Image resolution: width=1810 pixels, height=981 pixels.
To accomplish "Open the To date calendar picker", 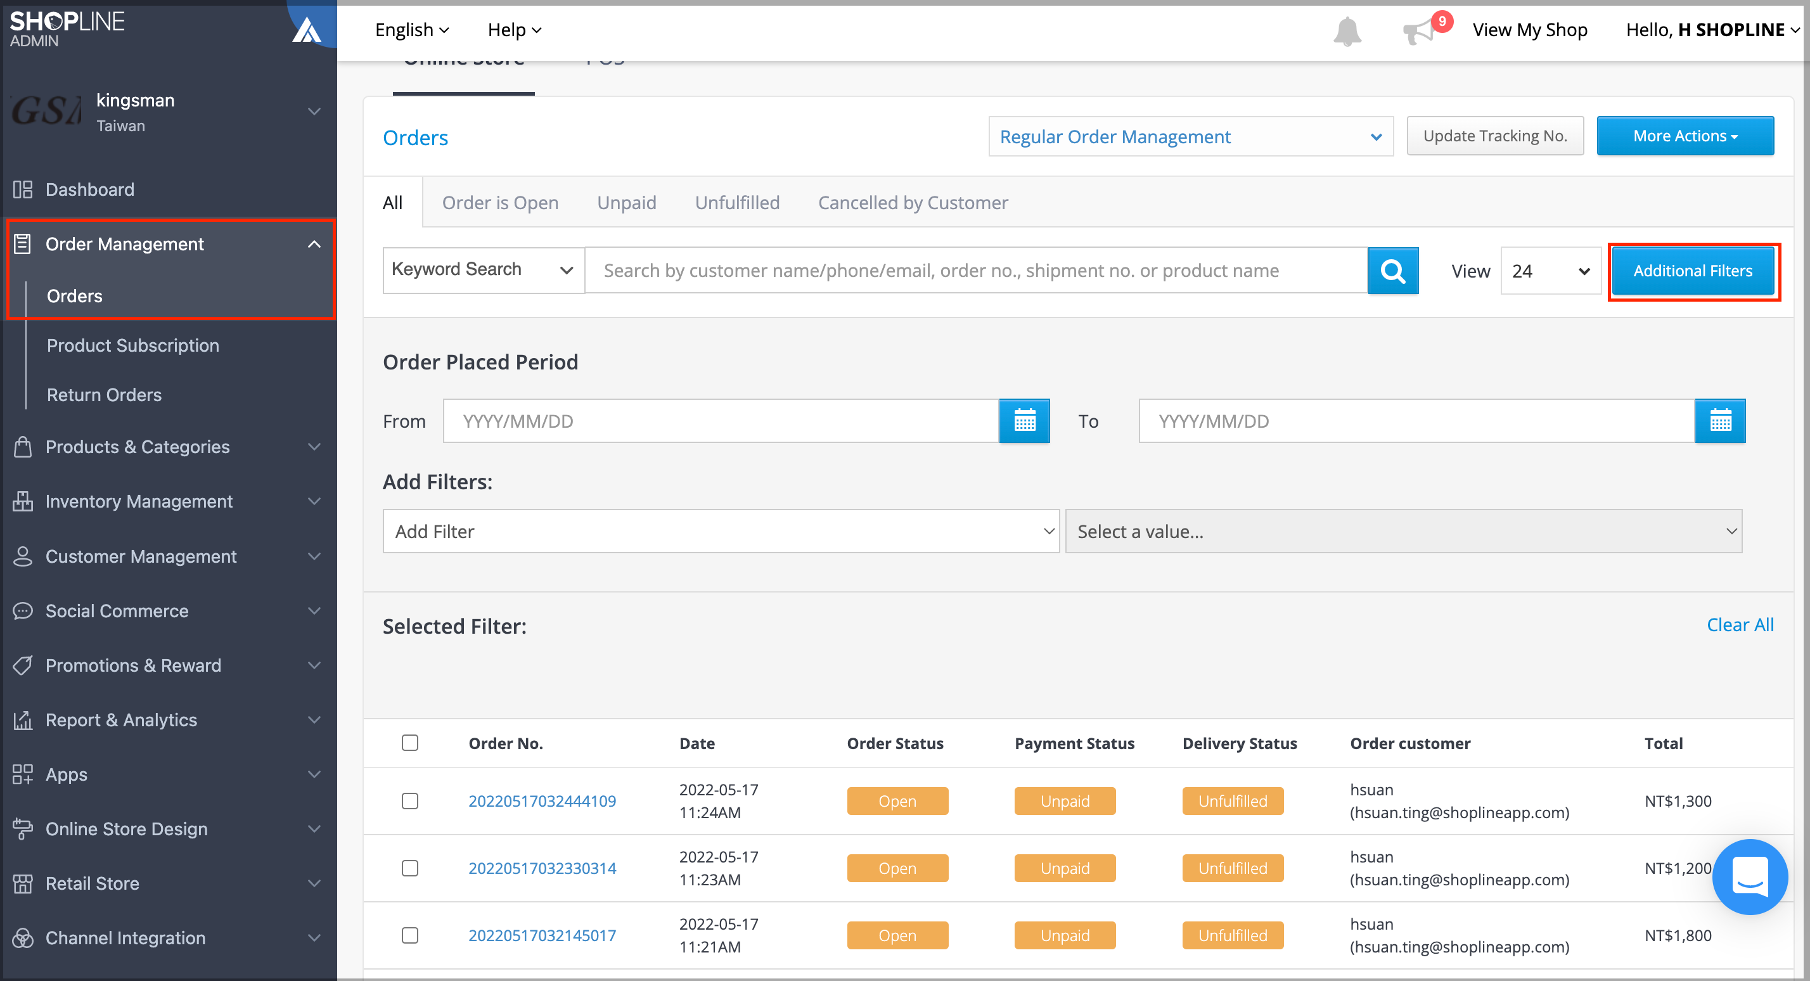I will 1720,421.
